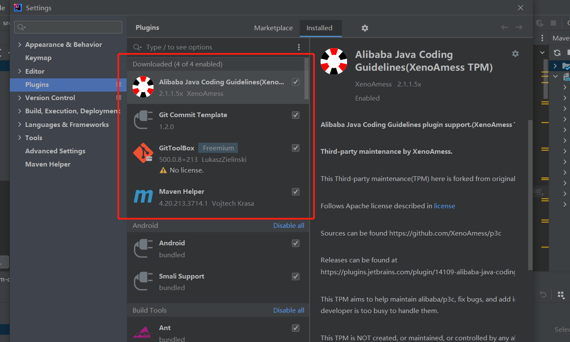Toggle the GitToolBox plugin checkbox
This screenshot has height=342, width=570.
tap(295, 148)
